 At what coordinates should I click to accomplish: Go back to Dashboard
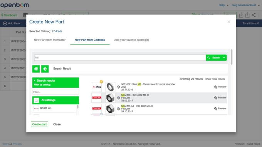9,15
